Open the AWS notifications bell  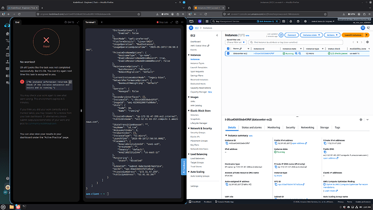(291, 21)
